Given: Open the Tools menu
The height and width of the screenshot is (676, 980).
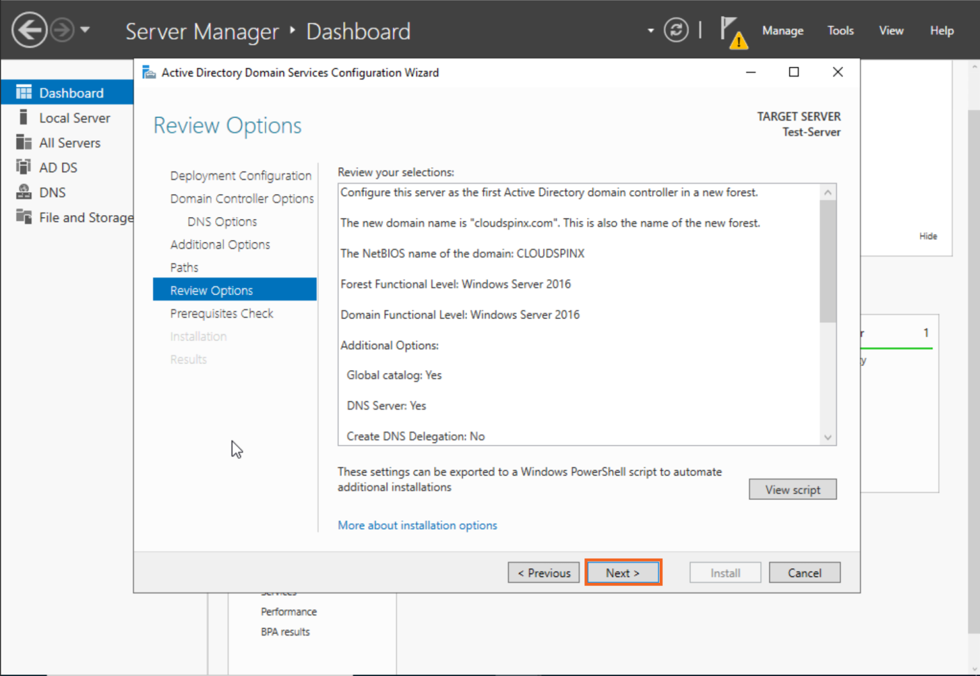Looking at the screenshot, I should (x=840, y=30).
